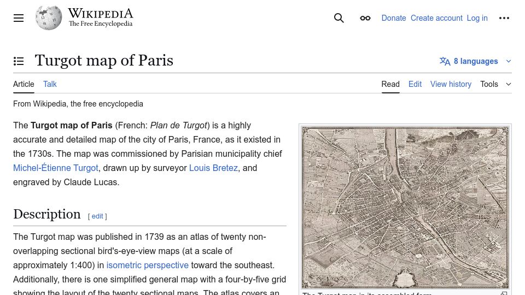Open the search magnifier icon
The width and height of the screenshot is (525, 295).
tap(339, 18)
